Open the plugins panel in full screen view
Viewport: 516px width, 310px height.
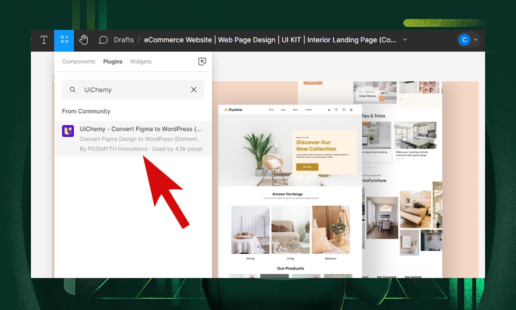202,61
